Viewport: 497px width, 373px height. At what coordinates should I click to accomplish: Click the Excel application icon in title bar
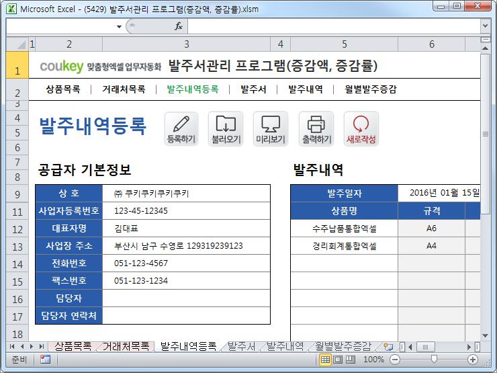11,9
